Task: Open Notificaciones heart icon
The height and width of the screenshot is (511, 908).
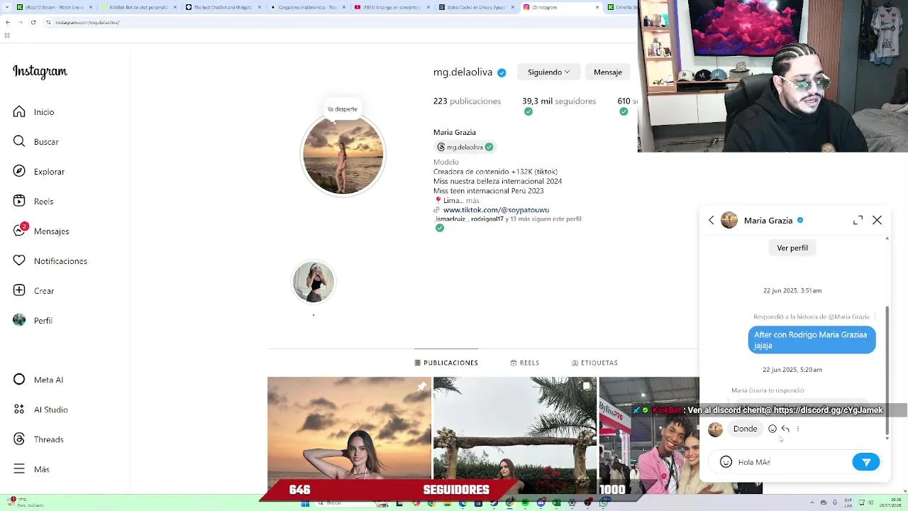Action: (19, 261)
